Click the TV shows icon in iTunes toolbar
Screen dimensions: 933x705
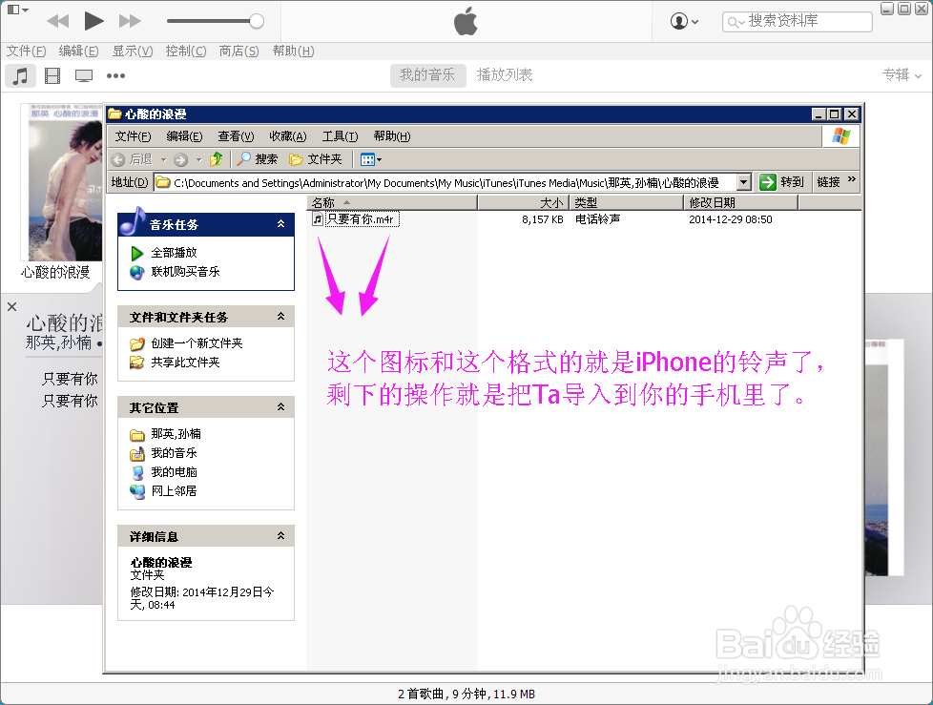[83, 75]
